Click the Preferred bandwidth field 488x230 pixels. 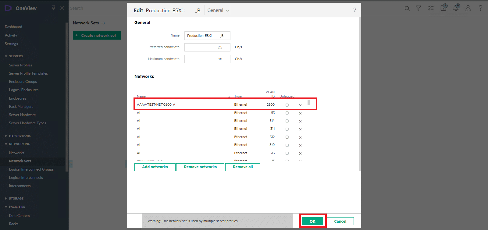pyautogui.click(x=207, y=47)
